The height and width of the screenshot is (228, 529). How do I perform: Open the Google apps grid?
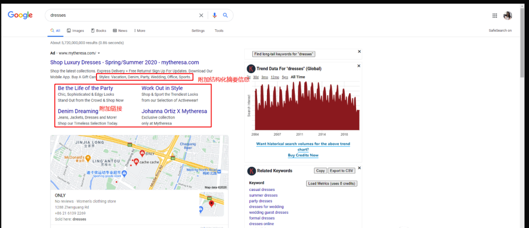(x=495, y=16)
